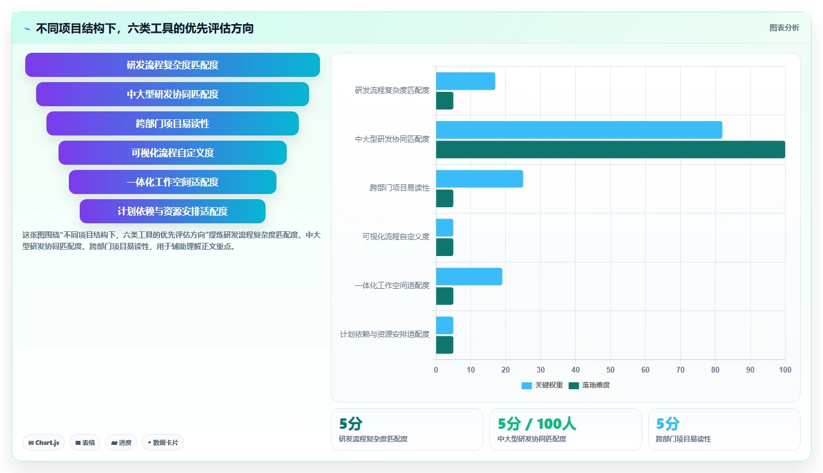Click the chart y-axis label 一体化工作空间适配度

[392, 285]
